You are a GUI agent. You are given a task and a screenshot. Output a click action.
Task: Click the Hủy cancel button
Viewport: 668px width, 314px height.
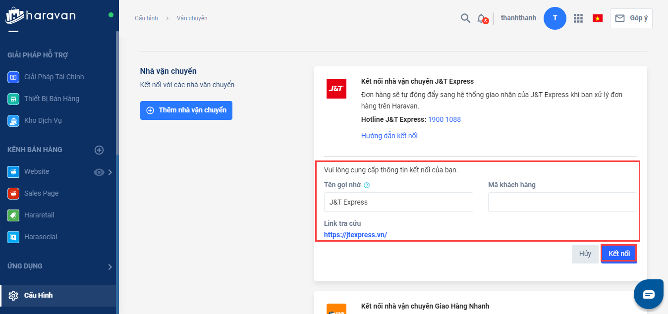(585, 254)
